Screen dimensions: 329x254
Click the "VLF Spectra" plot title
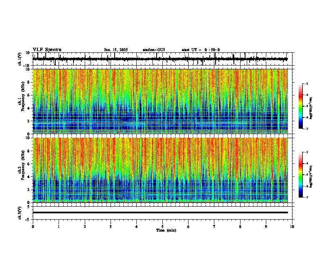(47, 50)
